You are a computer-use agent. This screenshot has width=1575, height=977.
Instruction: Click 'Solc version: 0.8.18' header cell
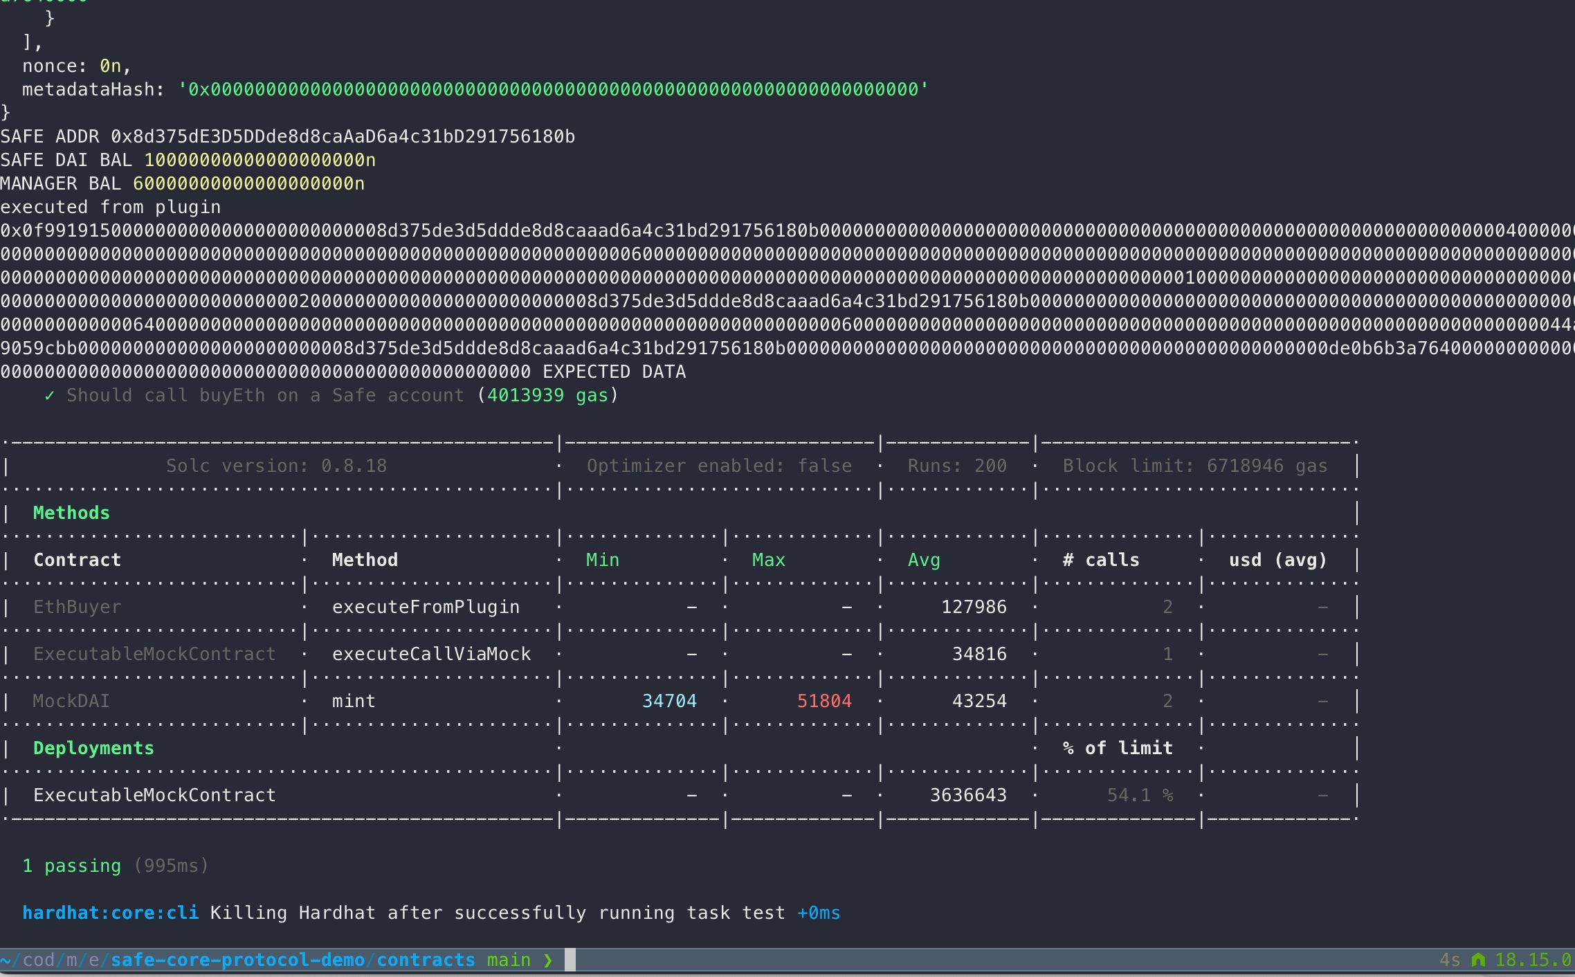tap(277, 466)
